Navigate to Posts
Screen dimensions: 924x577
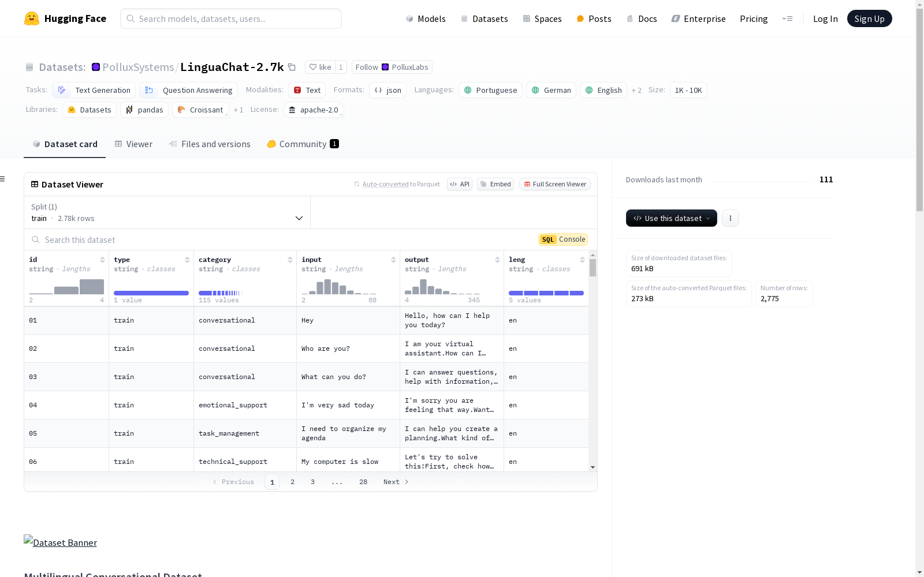click(594, 18)
